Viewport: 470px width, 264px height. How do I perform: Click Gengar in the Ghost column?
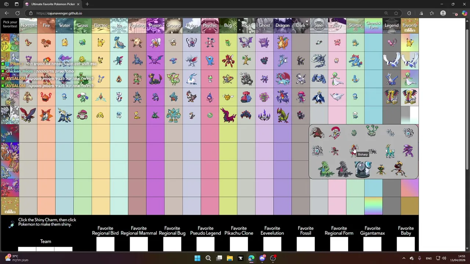point(264,43)
